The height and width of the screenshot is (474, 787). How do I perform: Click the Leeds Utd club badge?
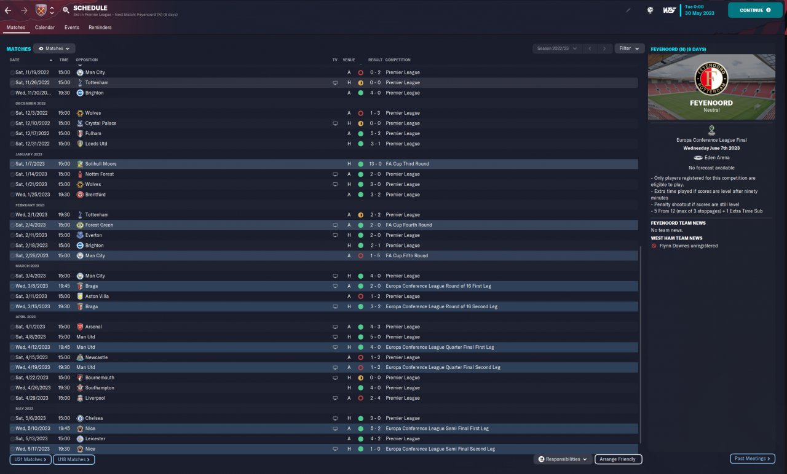click(80, 144)
